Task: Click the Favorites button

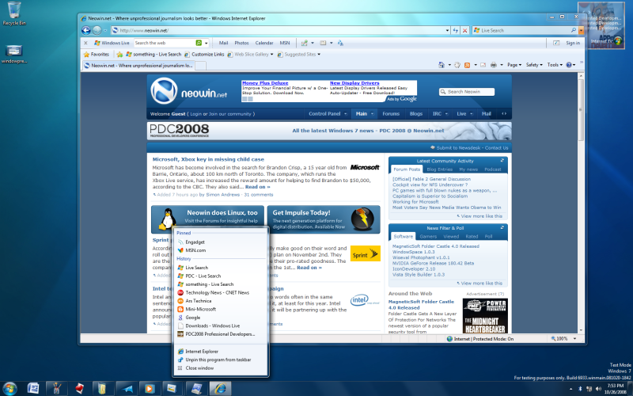Action: [x=96, y=54]
